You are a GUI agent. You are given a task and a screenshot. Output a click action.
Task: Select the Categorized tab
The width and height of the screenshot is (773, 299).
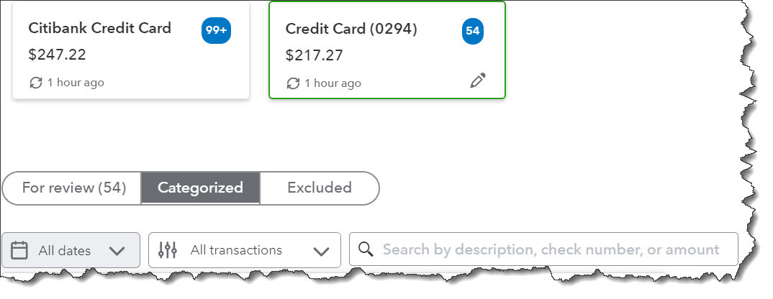[200, 188]
